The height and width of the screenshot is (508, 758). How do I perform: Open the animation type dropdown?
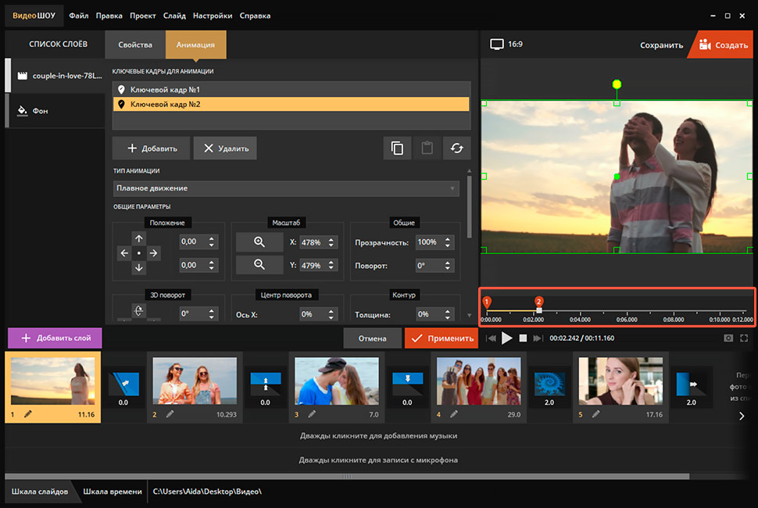(x=286, y=188)
